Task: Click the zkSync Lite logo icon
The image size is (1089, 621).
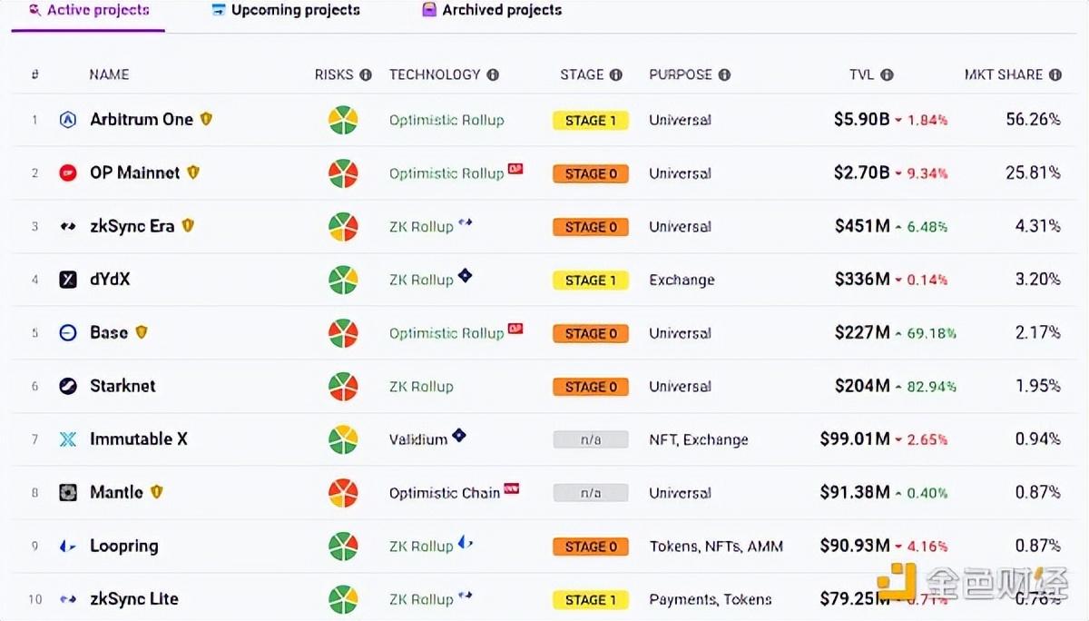Action: pyautogui.click(x=68, y=599)
